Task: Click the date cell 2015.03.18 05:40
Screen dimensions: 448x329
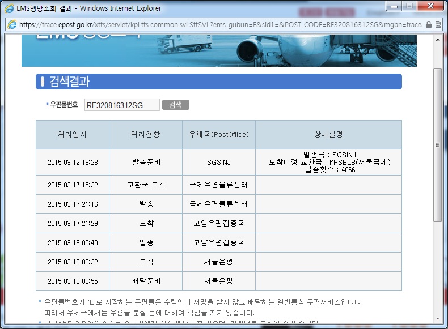Action: (x=73, y=243)
